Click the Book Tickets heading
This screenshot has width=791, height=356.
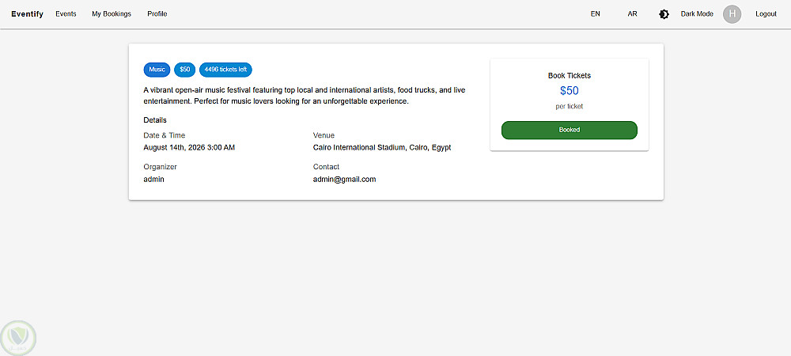click(x=570, y=75)
